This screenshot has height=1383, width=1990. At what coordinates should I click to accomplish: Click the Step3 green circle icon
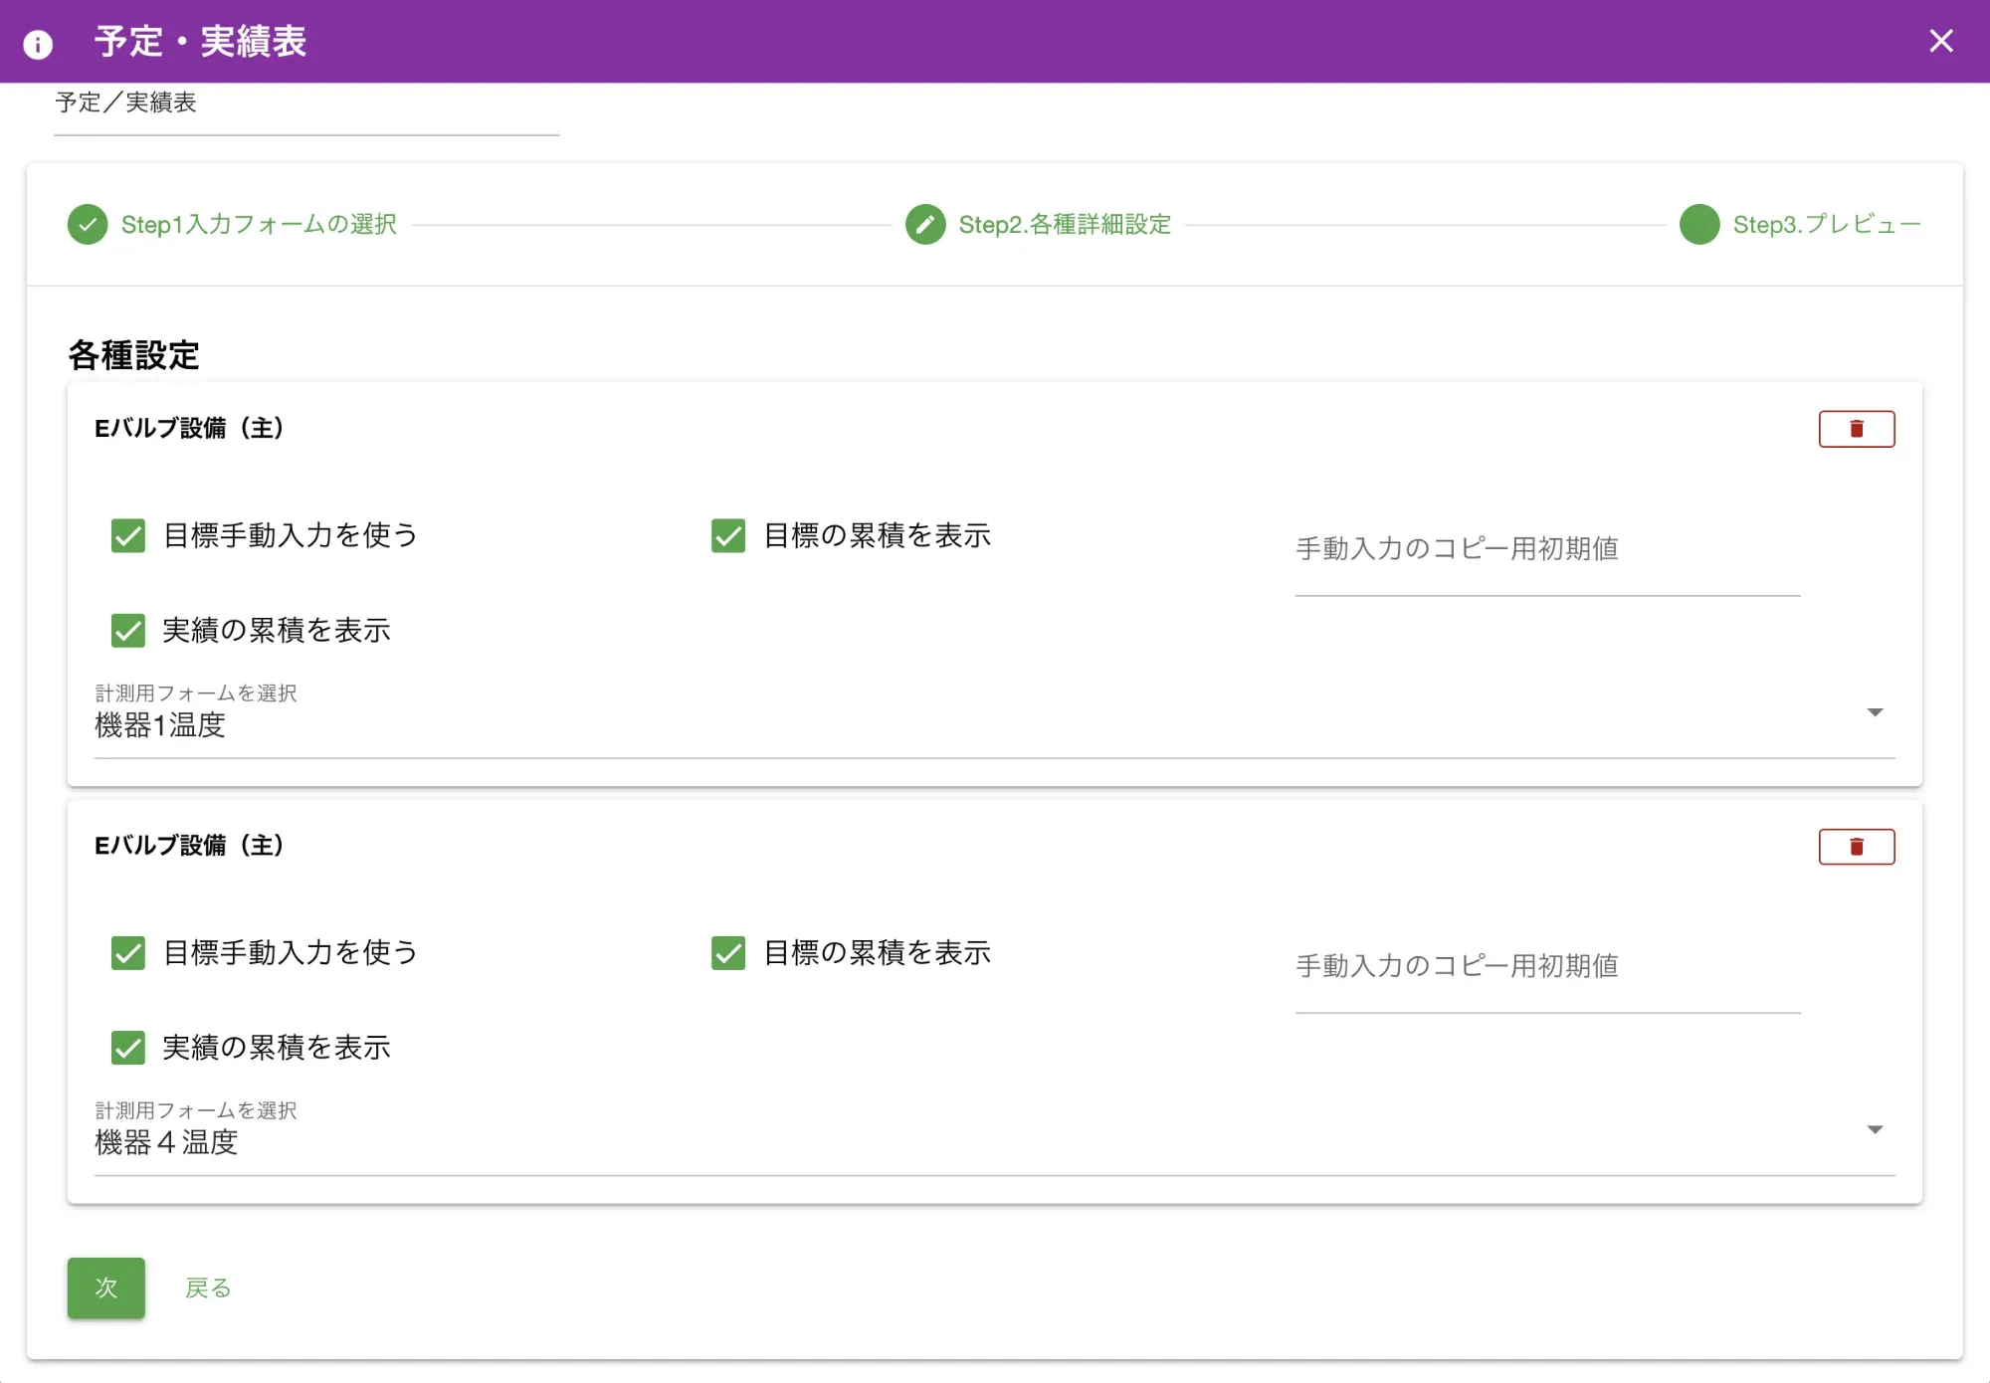tap(1698, 225)
